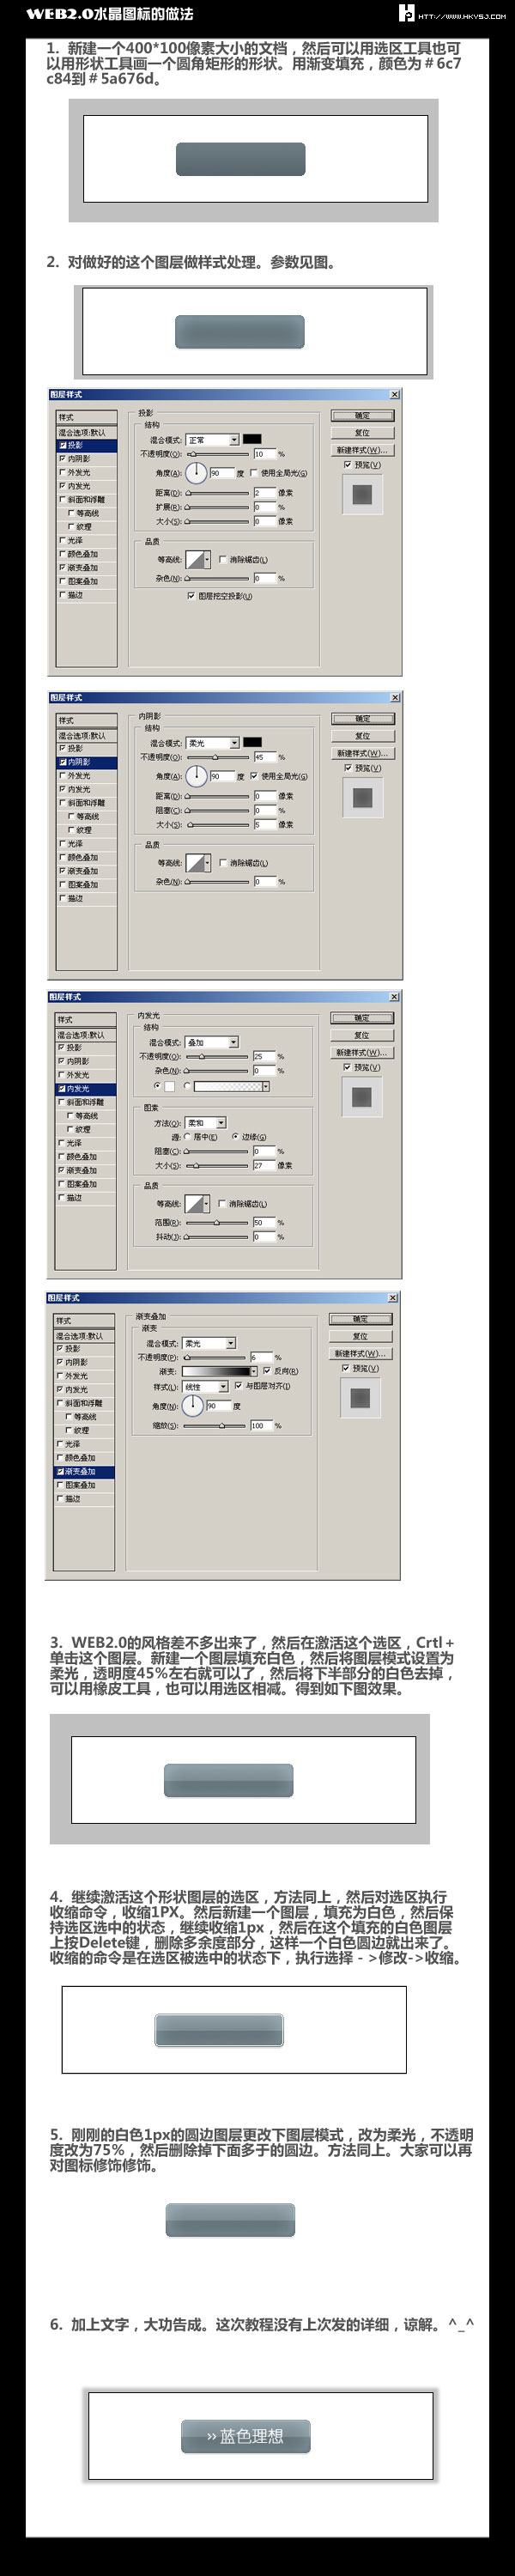Open contour (等高线) thumbnail in 投影 dialog
The height and width of the screenshot is (2576, 515).
(x=195, y=558)
